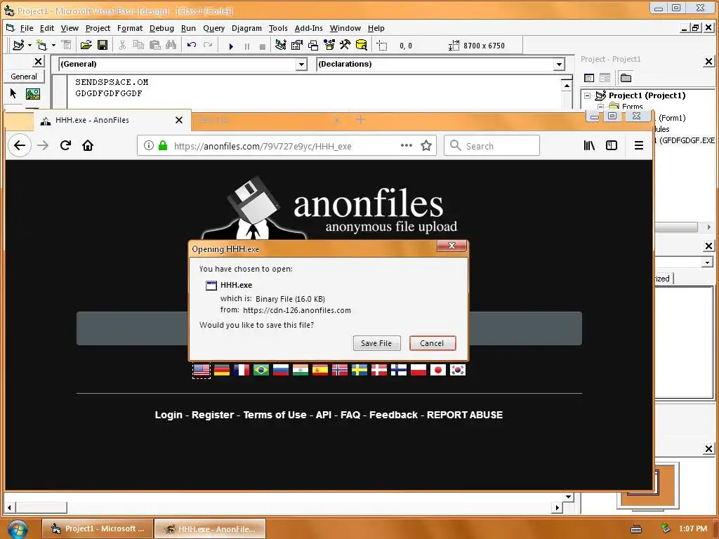This screenshot has width=719, height=539.
Task: Open Add Form dropdown arrow
Action: [x=53, y=45]
